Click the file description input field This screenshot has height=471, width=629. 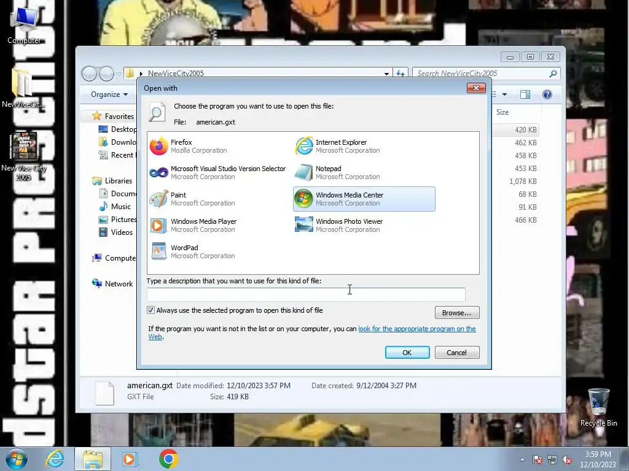coord(306,294)
